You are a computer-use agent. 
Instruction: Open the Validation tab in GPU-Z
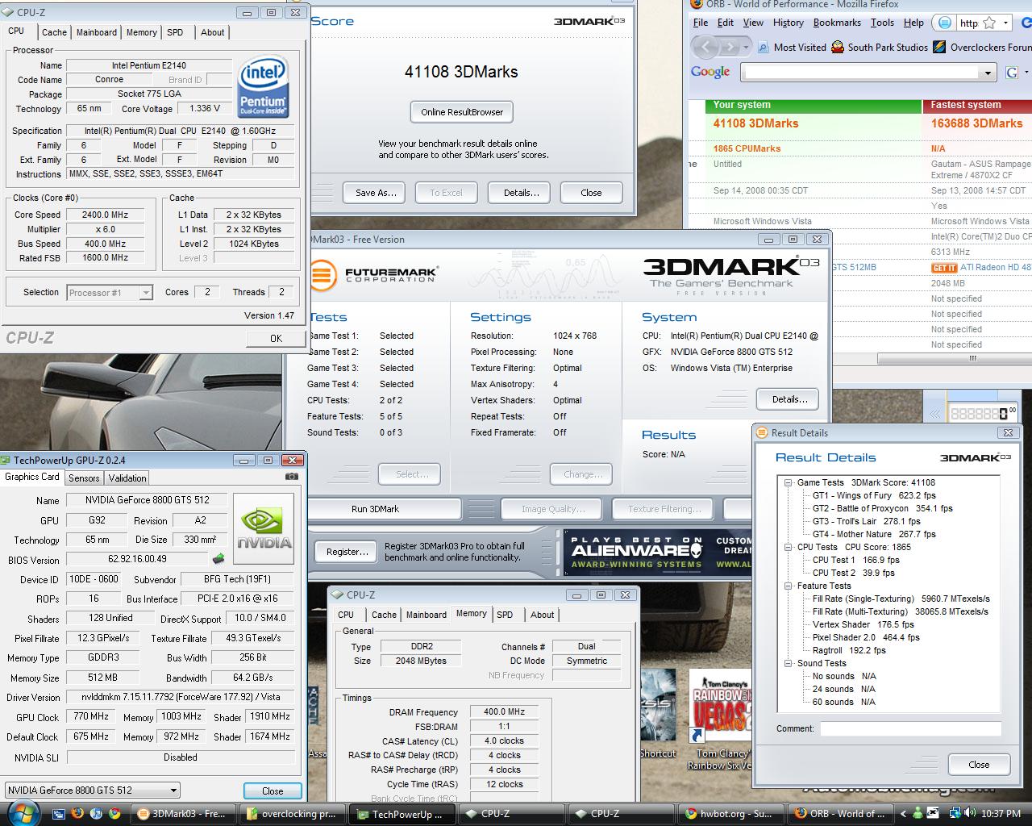point(127,478)
